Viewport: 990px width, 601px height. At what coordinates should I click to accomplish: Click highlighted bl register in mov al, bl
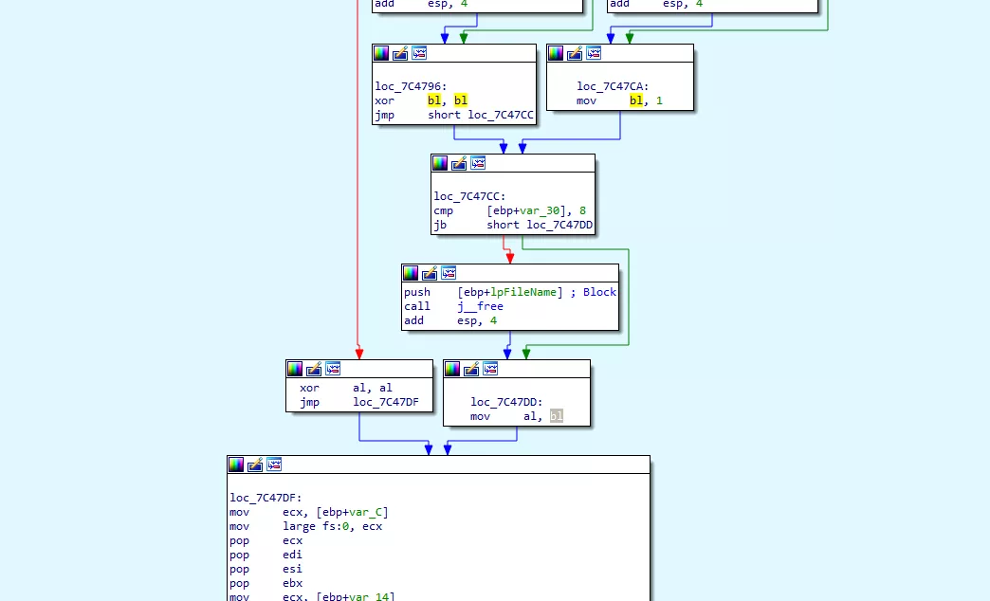click(556, 416)
